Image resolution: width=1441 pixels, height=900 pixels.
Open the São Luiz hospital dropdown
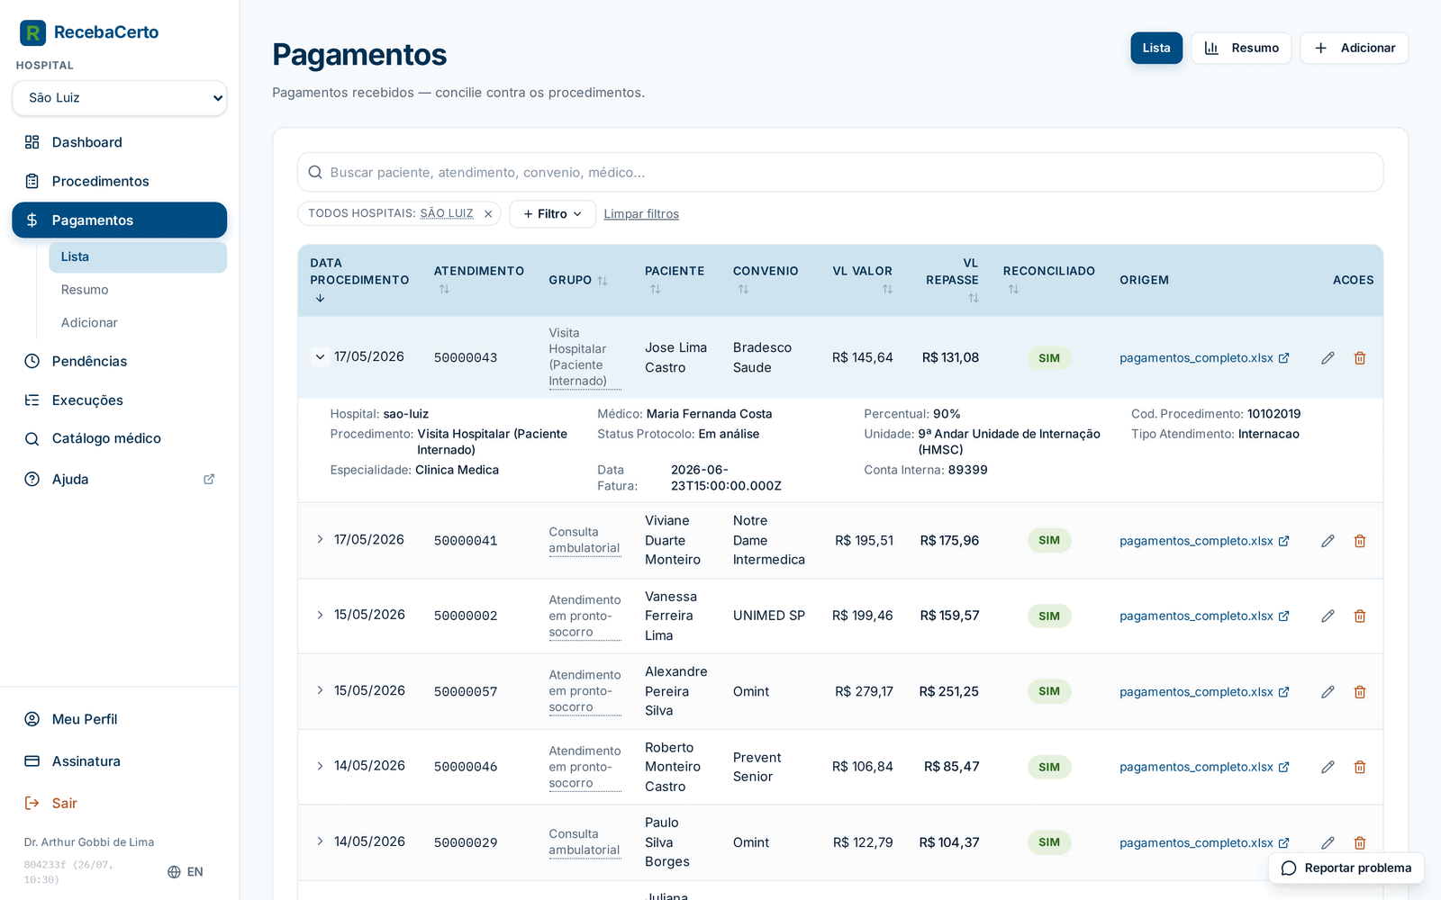click(x=120, y=98)
